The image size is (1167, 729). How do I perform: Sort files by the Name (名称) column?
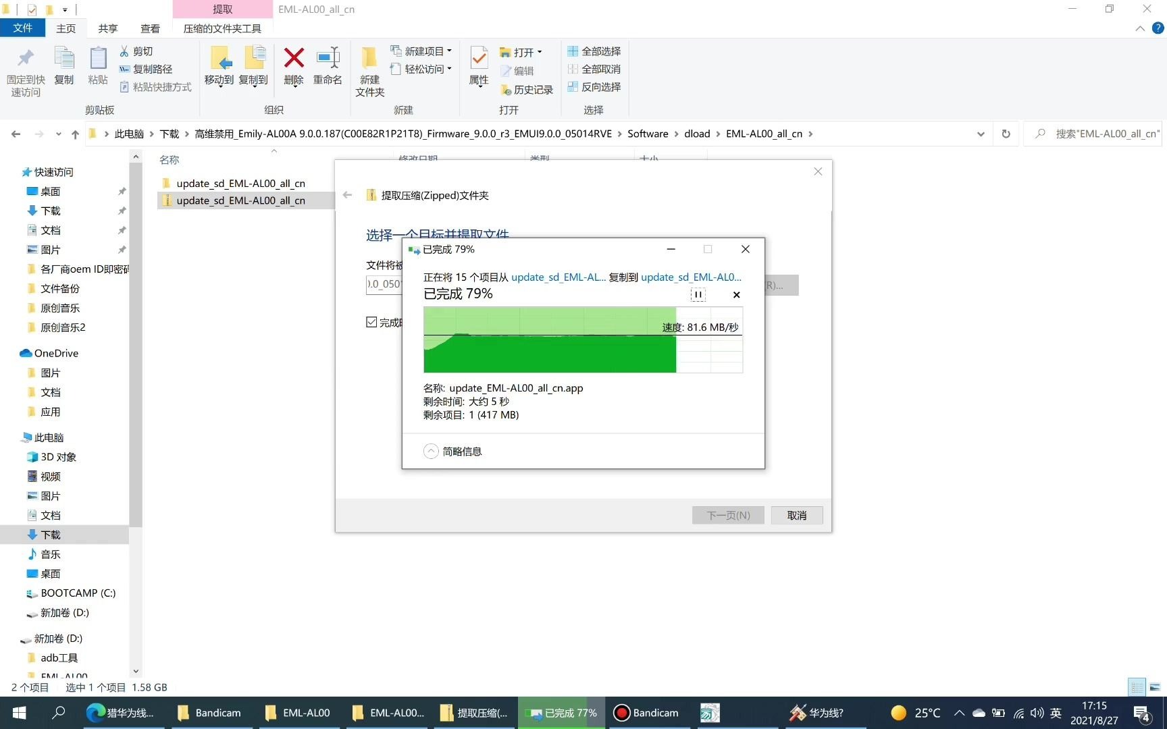point(170,160)
